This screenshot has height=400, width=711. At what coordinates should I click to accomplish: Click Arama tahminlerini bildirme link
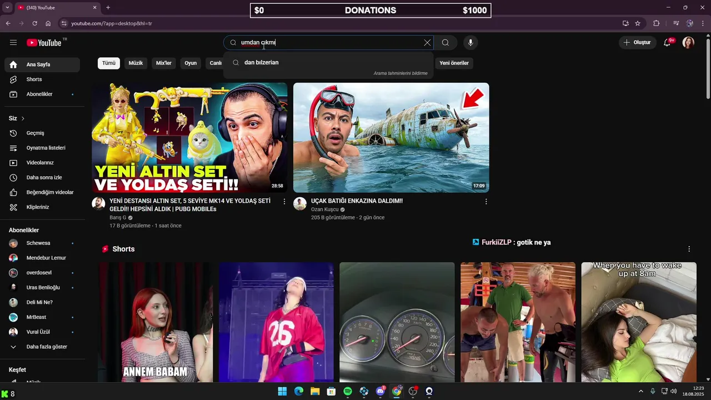[400, 73]
